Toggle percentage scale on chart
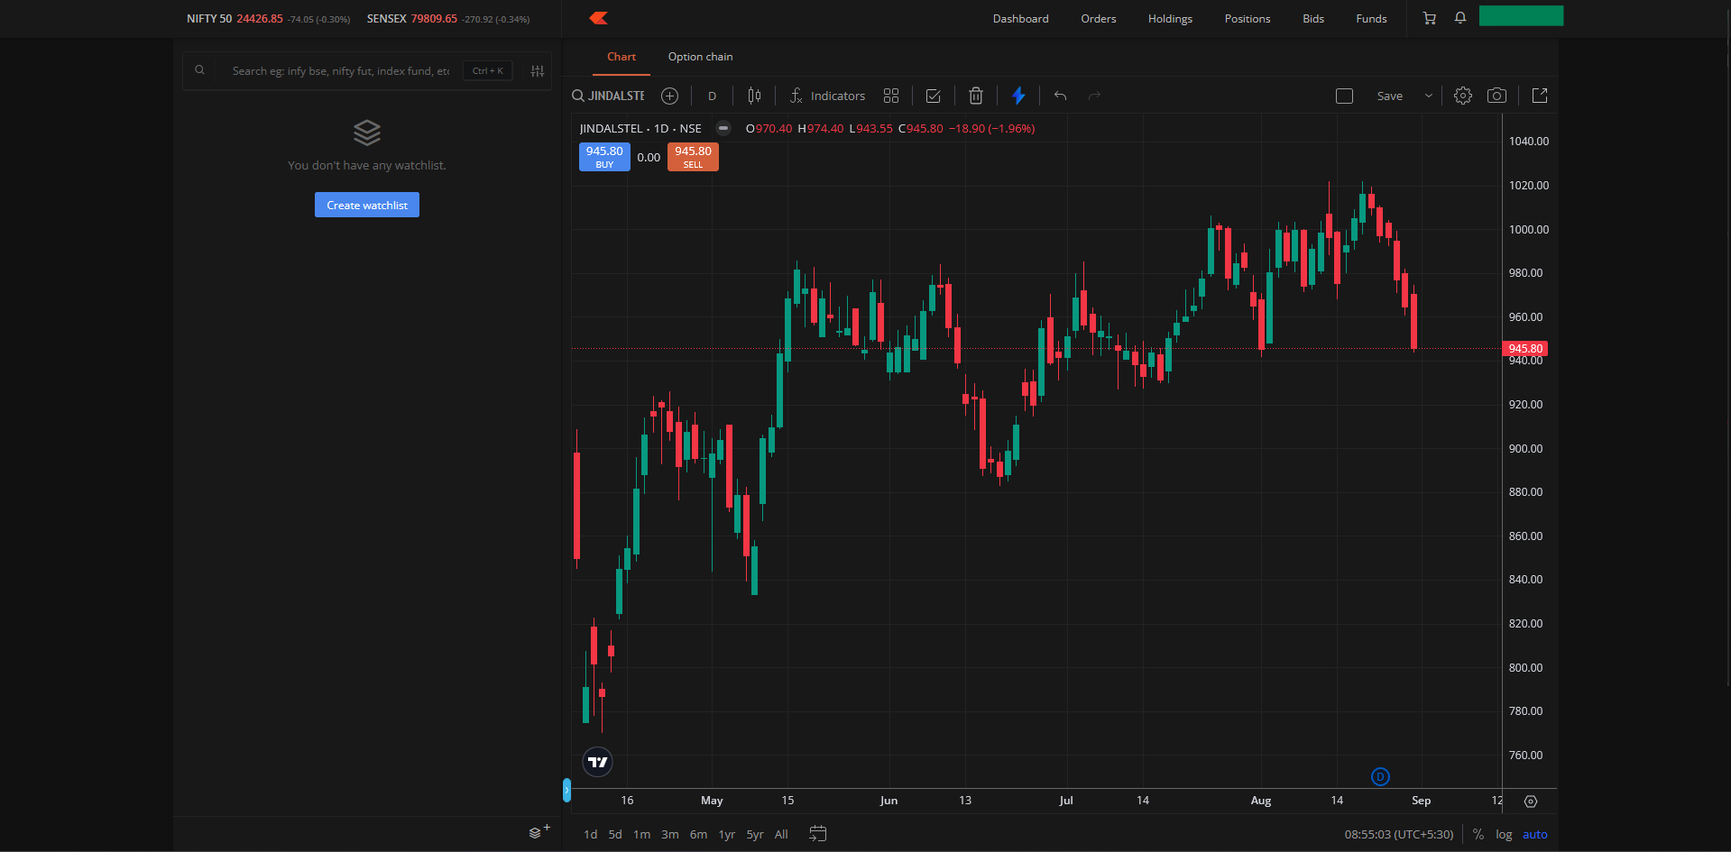The image size is (1731, 852). coord(1478,834)
